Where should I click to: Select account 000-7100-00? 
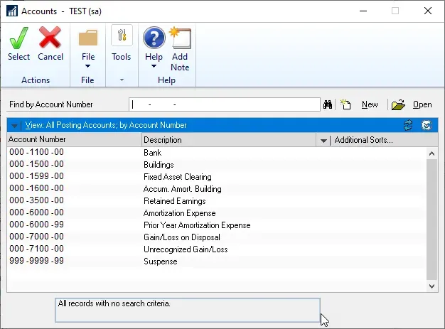click(36, 249)
